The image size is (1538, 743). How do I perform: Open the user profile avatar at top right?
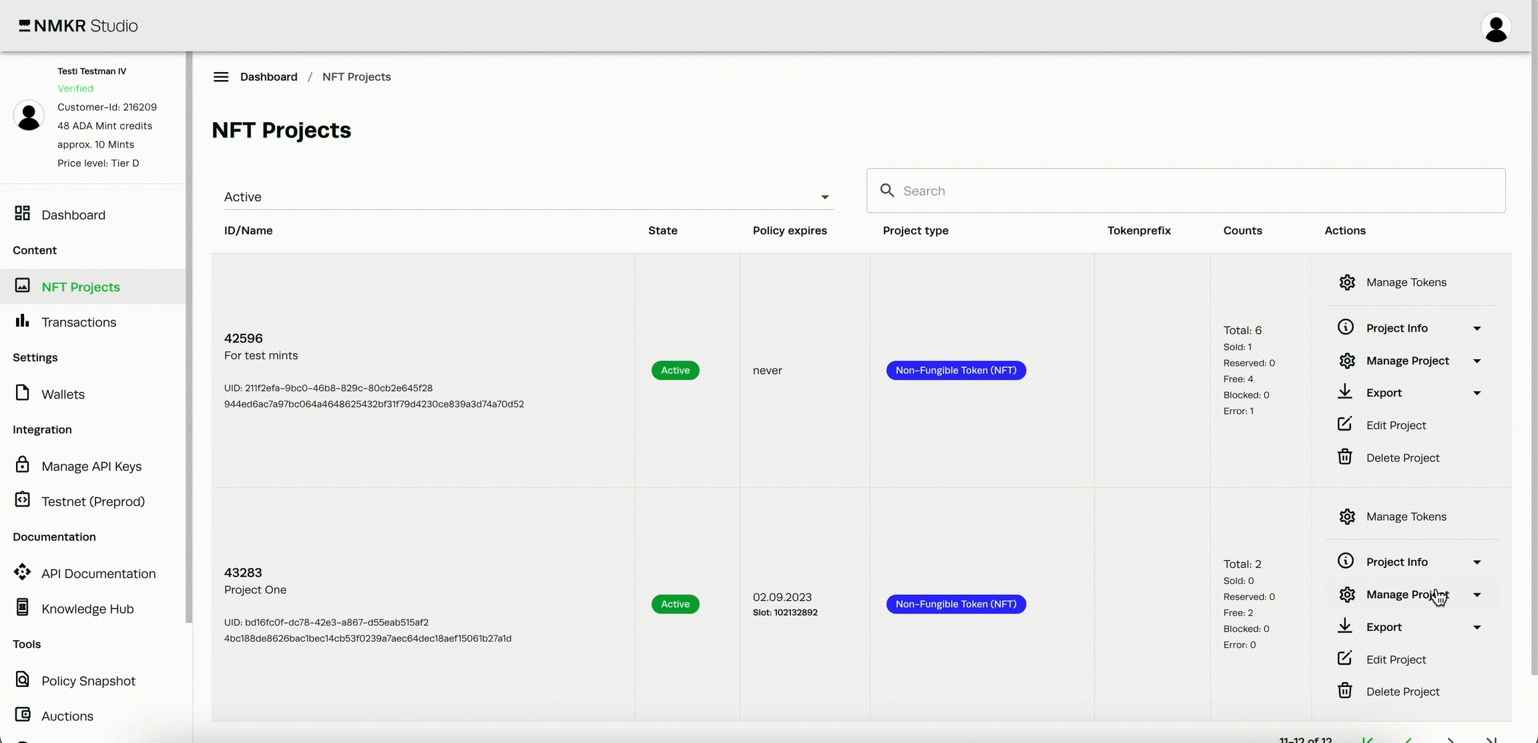[1496, 27]
